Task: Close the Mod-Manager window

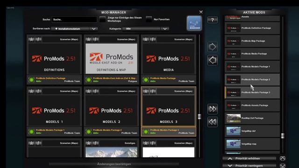Action: [x=201, y=12]
